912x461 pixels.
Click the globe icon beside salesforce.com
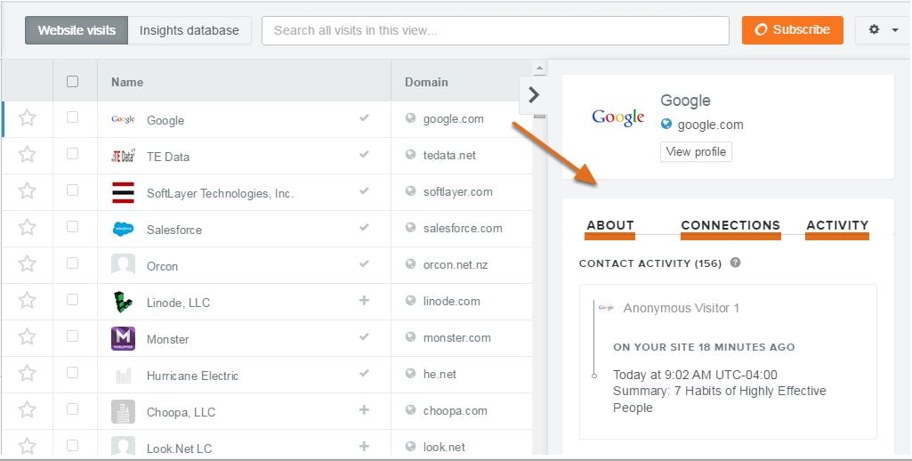tap(411, 227)
